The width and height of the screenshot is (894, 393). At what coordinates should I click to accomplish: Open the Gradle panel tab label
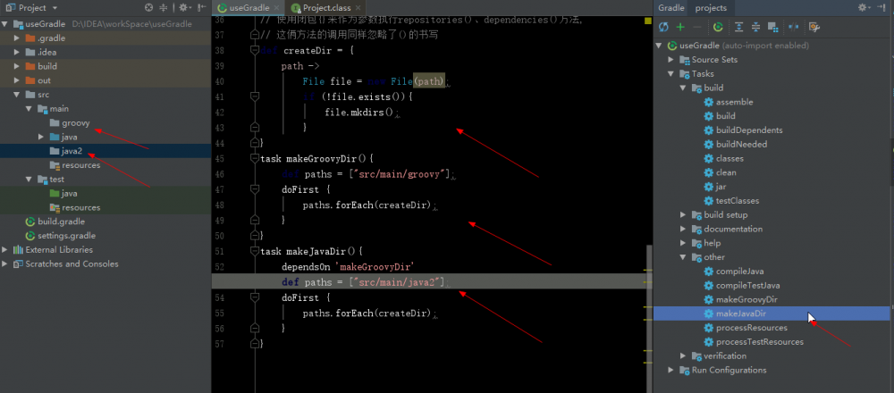click(671, 8)
